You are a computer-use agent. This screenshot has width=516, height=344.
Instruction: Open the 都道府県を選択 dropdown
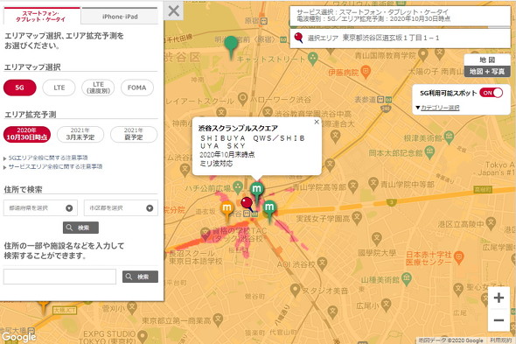40,208
